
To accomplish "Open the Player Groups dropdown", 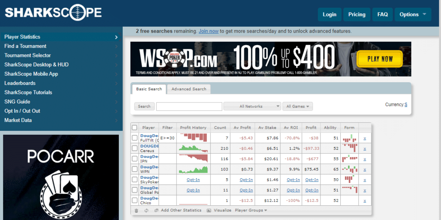I will pyautogui.click(x=251, y=210).
